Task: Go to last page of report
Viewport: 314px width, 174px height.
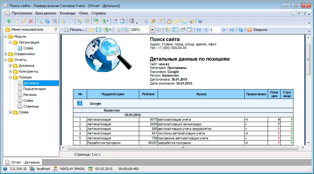Action: click(232, 30)
